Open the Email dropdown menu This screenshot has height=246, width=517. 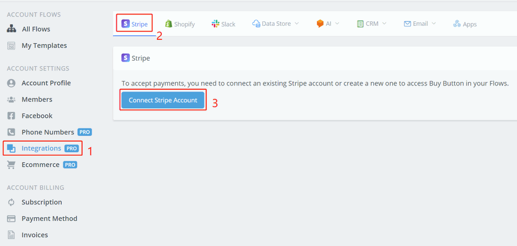coord(419,24)
